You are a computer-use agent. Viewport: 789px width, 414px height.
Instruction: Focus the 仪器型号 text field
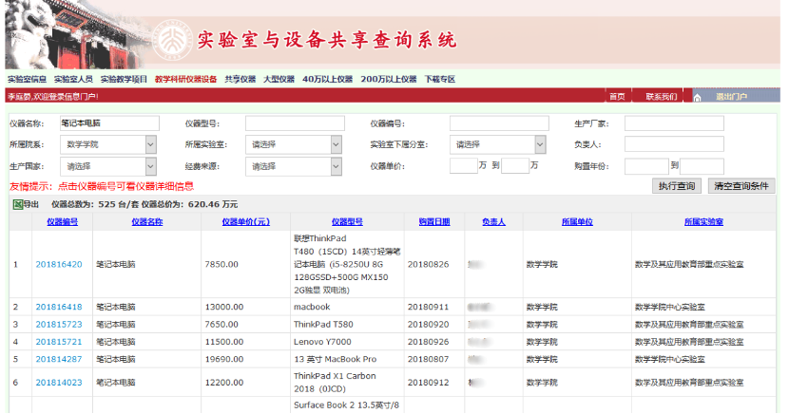[294, 123]
